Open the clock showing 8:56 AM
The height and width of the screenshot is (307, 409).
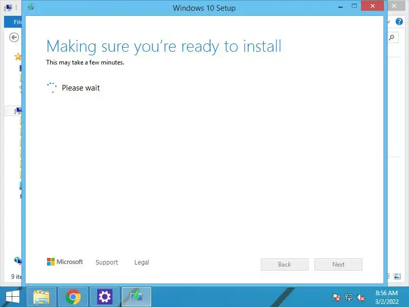(x=387, y=297)
